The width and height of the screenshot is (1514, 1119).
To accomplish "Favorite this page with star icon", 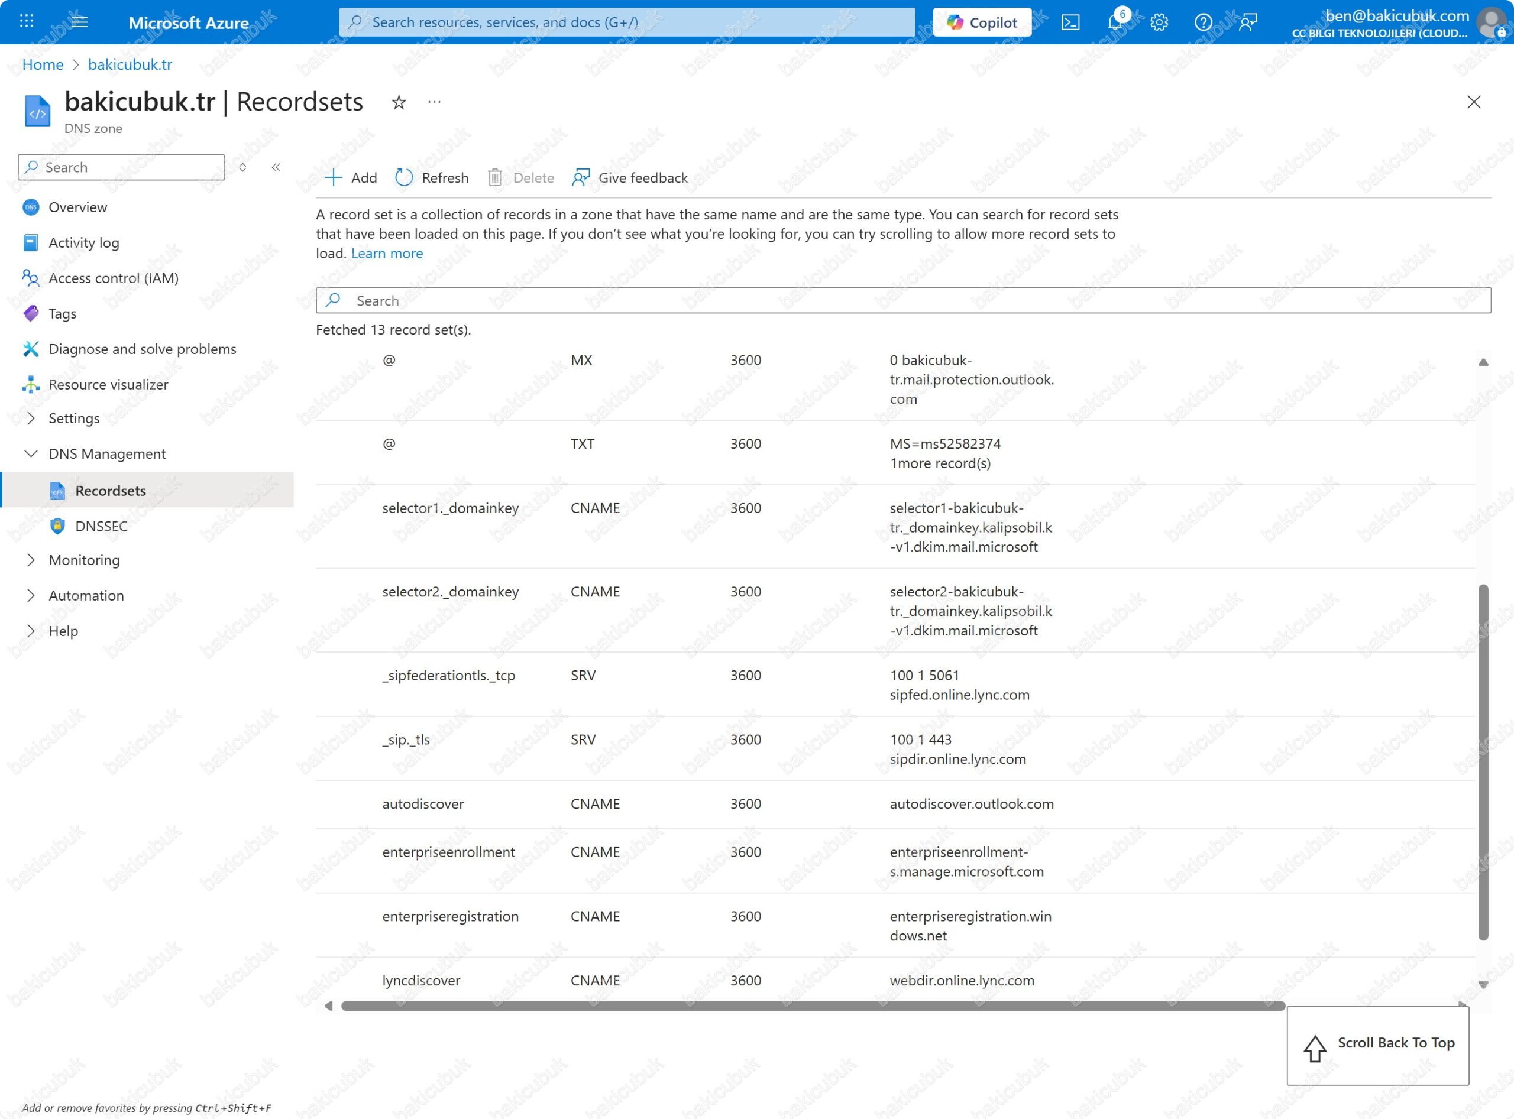I will coord(399,102).
